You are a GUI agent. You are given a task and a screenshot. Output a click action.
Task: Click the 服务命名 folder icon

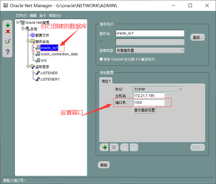click(x=33, y=41)
